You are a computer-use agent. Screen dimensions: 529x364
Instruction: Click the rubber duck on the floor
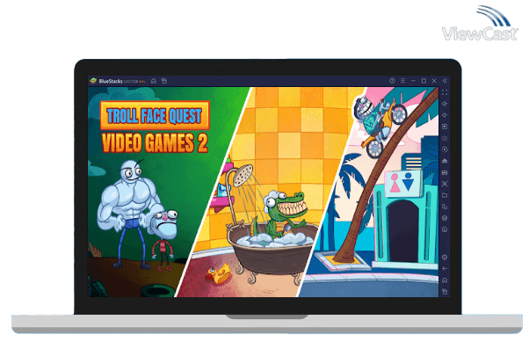tap(218, 273)
